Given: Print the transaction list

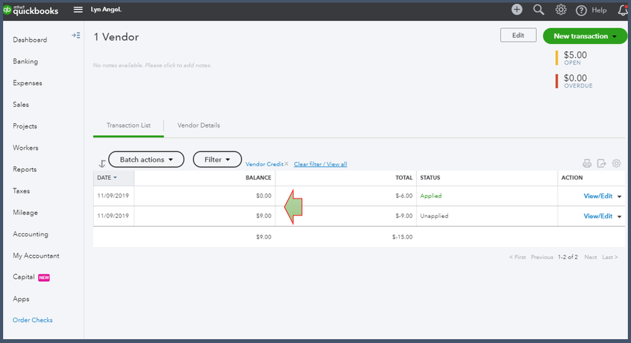Looking at the screenshot, I should (587, 163).
